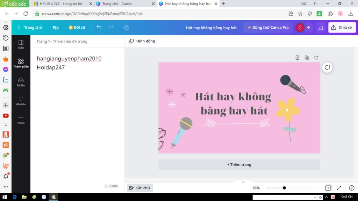Add sidebar app with plus icon
358x201 pixels.
tap(6, 105)
